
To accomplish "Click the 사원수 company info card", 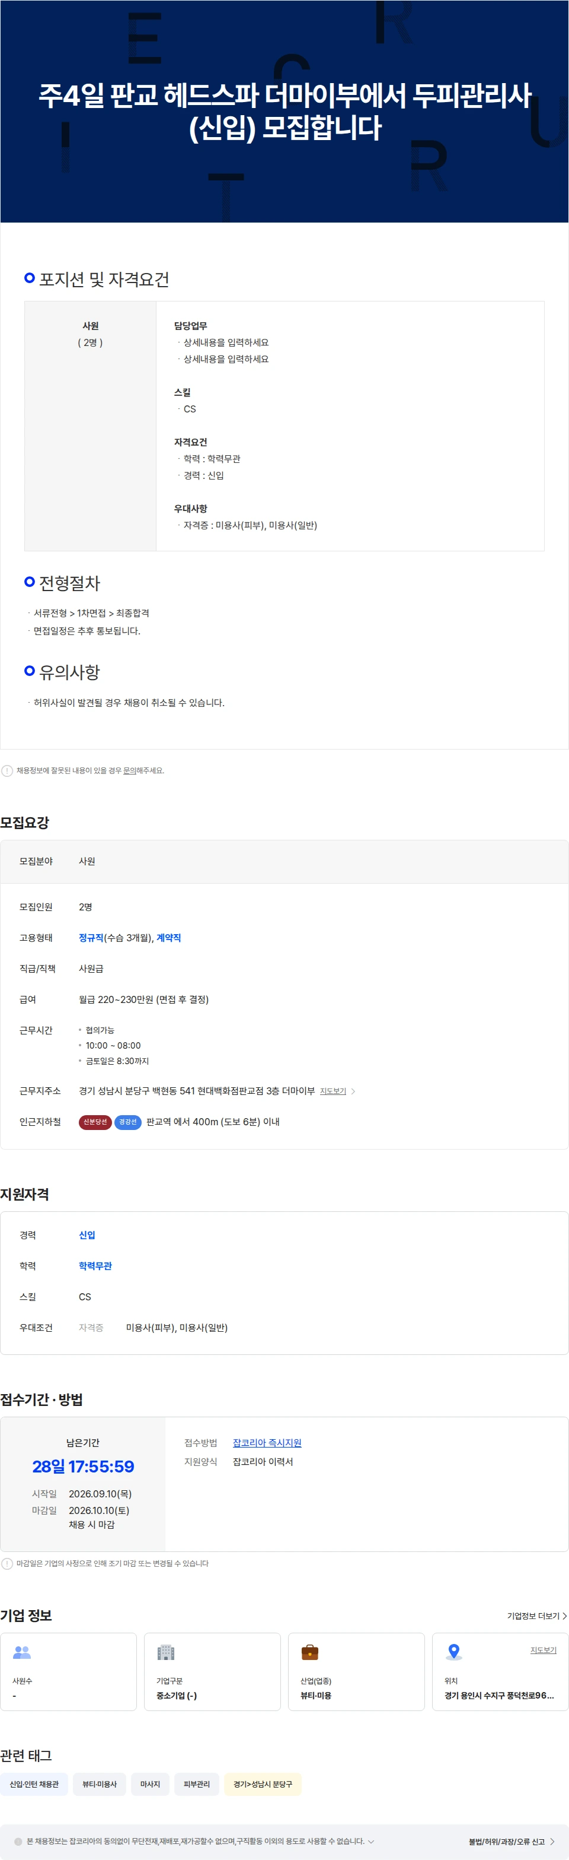I will [x=69, y=1671].
